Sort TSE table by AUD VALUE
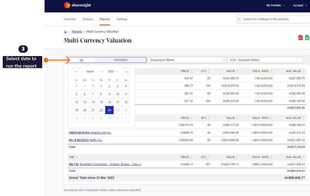The height and width of the screenshot is (196, 310). coord(303,157)
